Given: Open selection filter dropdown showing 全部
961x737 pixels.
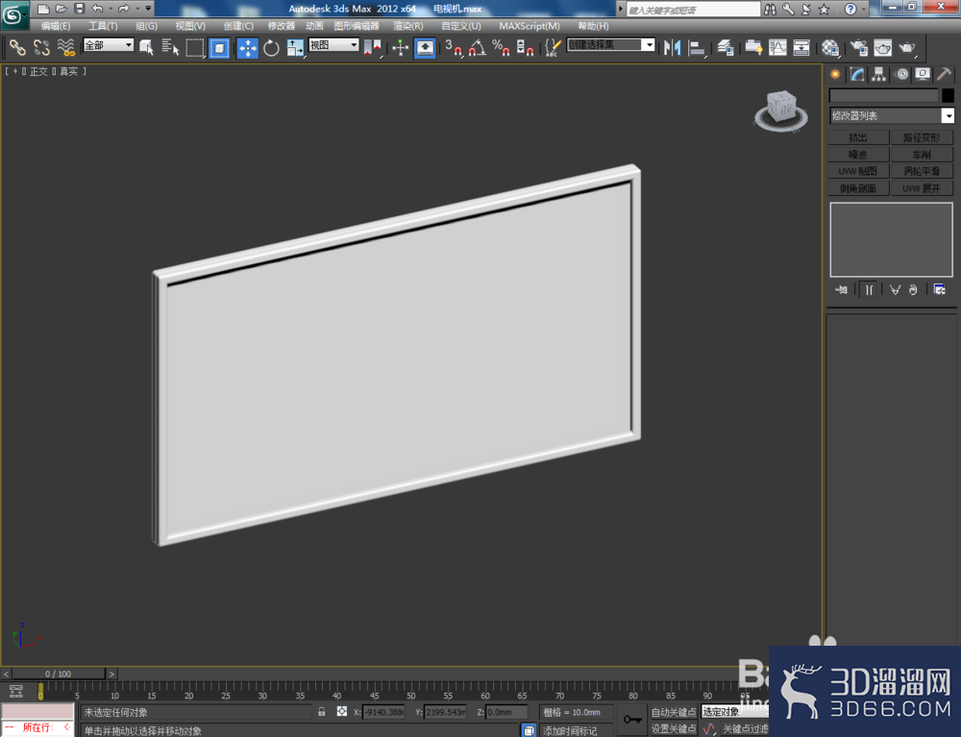Looking at the screenshot, I should point(109,45).
